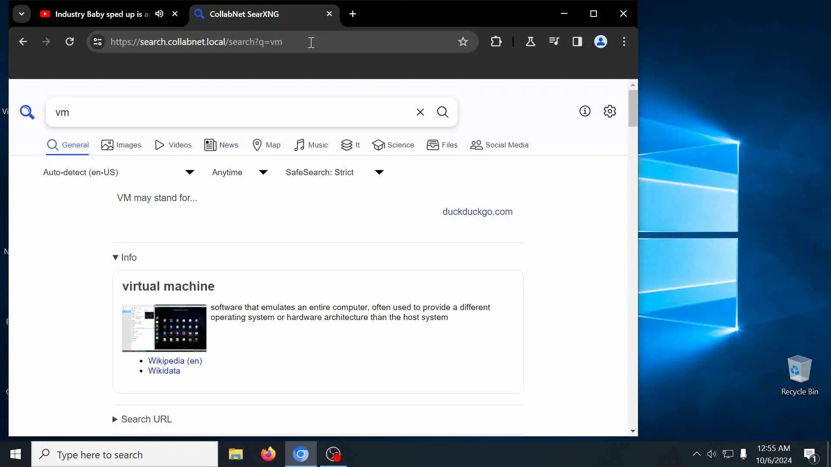Click the page vertical scrollbar thumb

coord(633,108)
